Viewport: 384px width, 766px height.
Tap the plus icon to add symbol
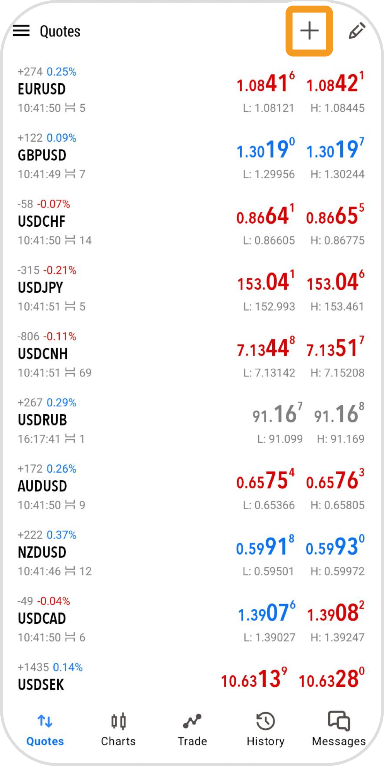[309, 31]
